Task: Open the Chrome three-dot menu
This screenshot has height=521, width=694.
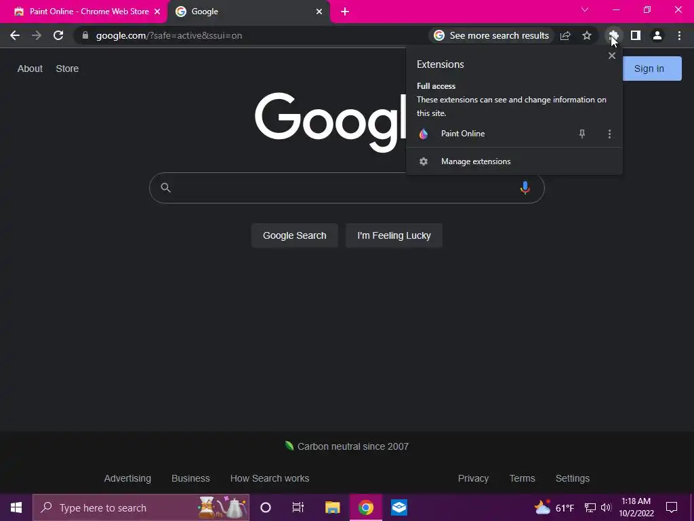Action: (679, 35)
